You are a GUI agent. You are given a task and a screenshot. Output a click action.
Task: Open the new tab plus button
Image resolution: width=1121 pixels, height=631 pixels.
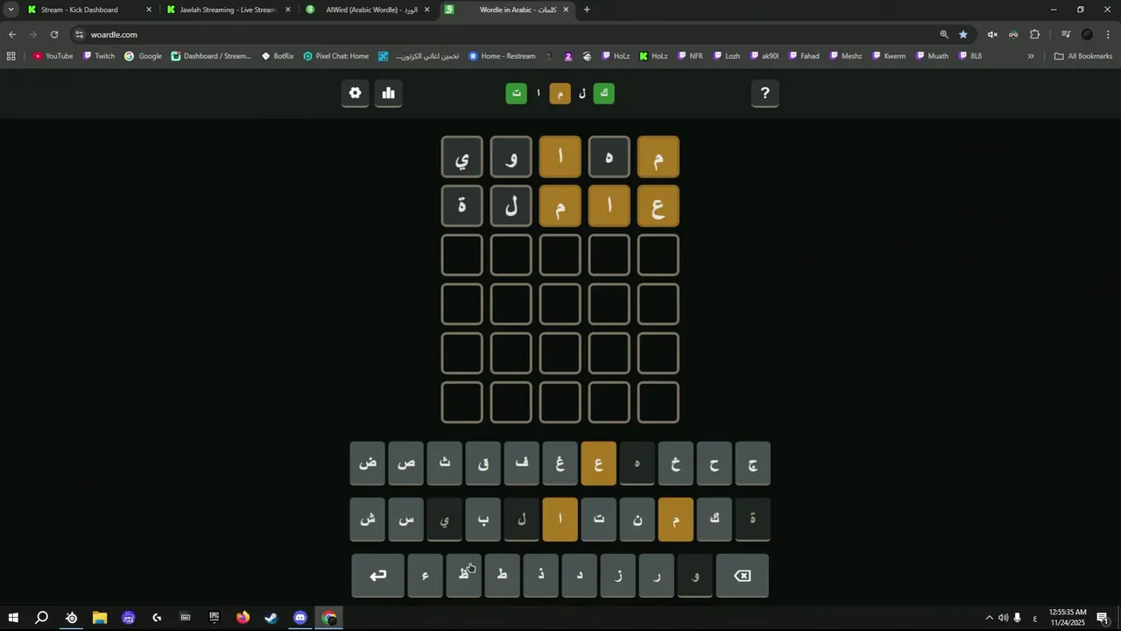tap(587, 10)
